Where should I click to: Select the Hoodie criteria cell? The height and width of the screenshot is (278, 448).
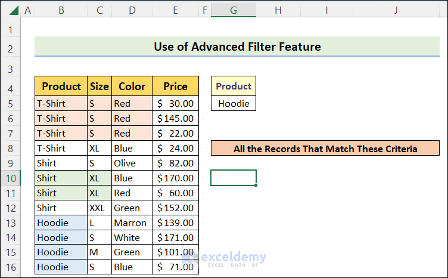coord(234,103)
